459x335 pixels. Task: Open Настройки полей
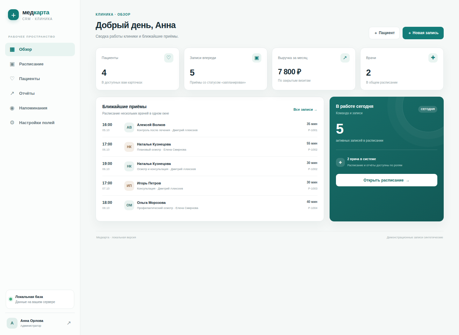pos(40,123)
